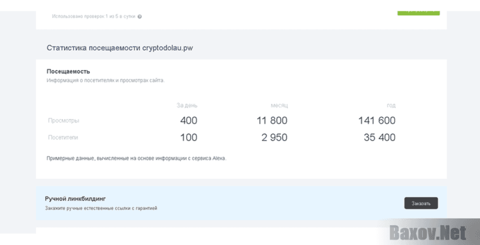Click the месяц column header

[279, 106]
